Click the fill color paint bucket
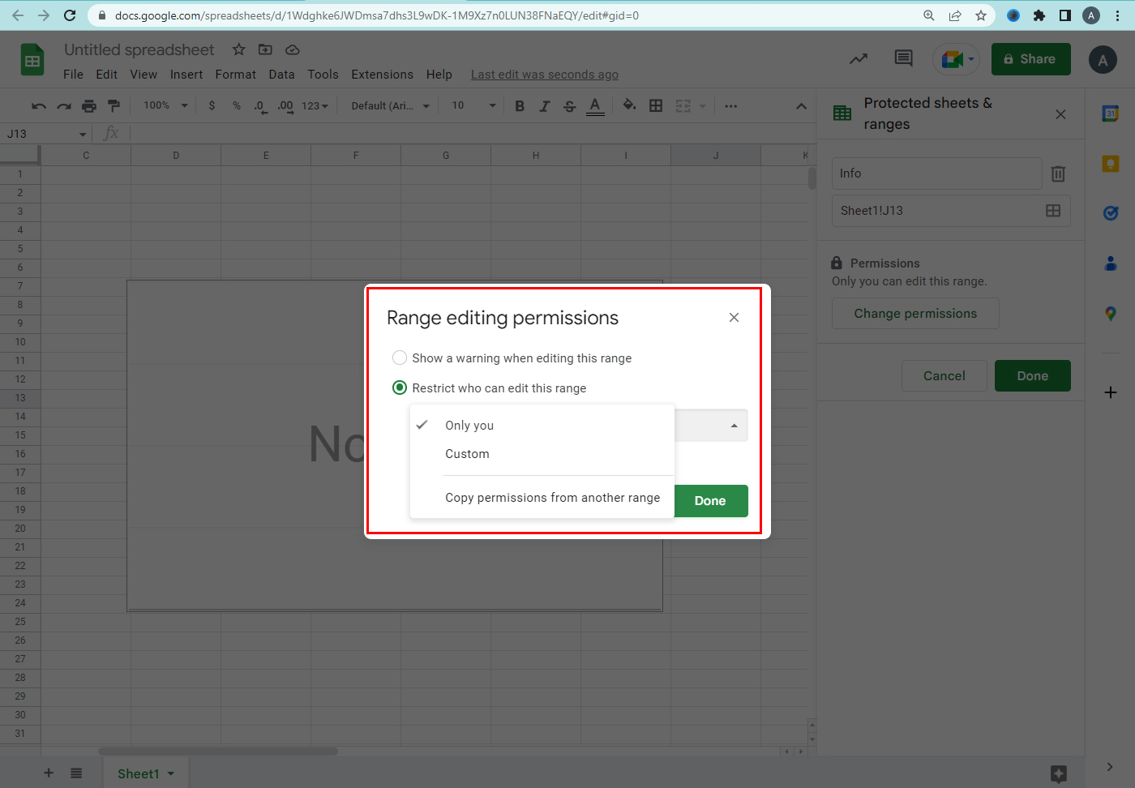The image size is (1135, 788). (629, 105)
